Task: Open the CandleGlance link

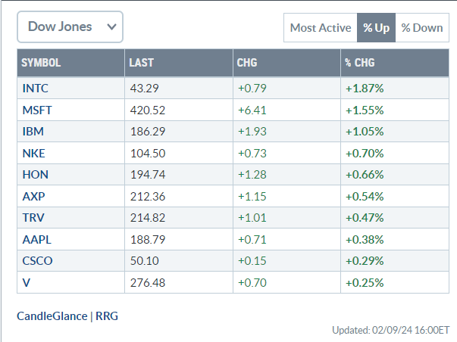Action: pos(52,316)
